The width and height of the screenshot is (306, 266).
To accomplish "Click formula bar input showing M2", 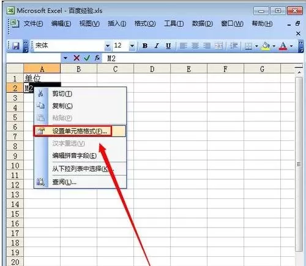I will [202, 59].
